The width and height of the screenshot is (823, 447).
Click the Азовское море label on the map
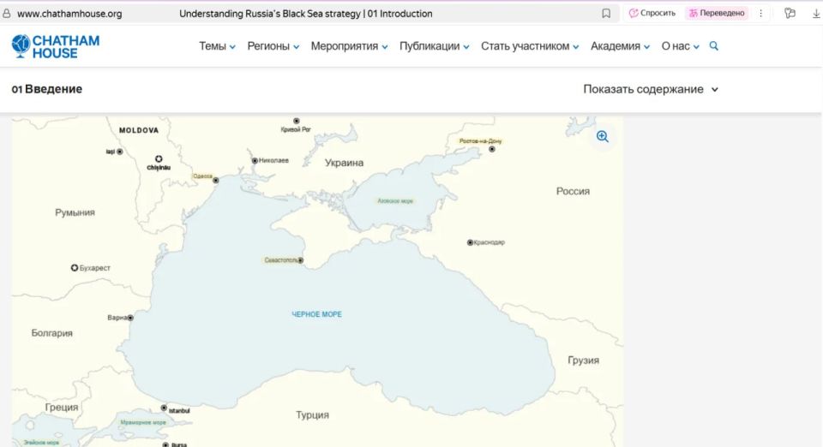point(395,200)
